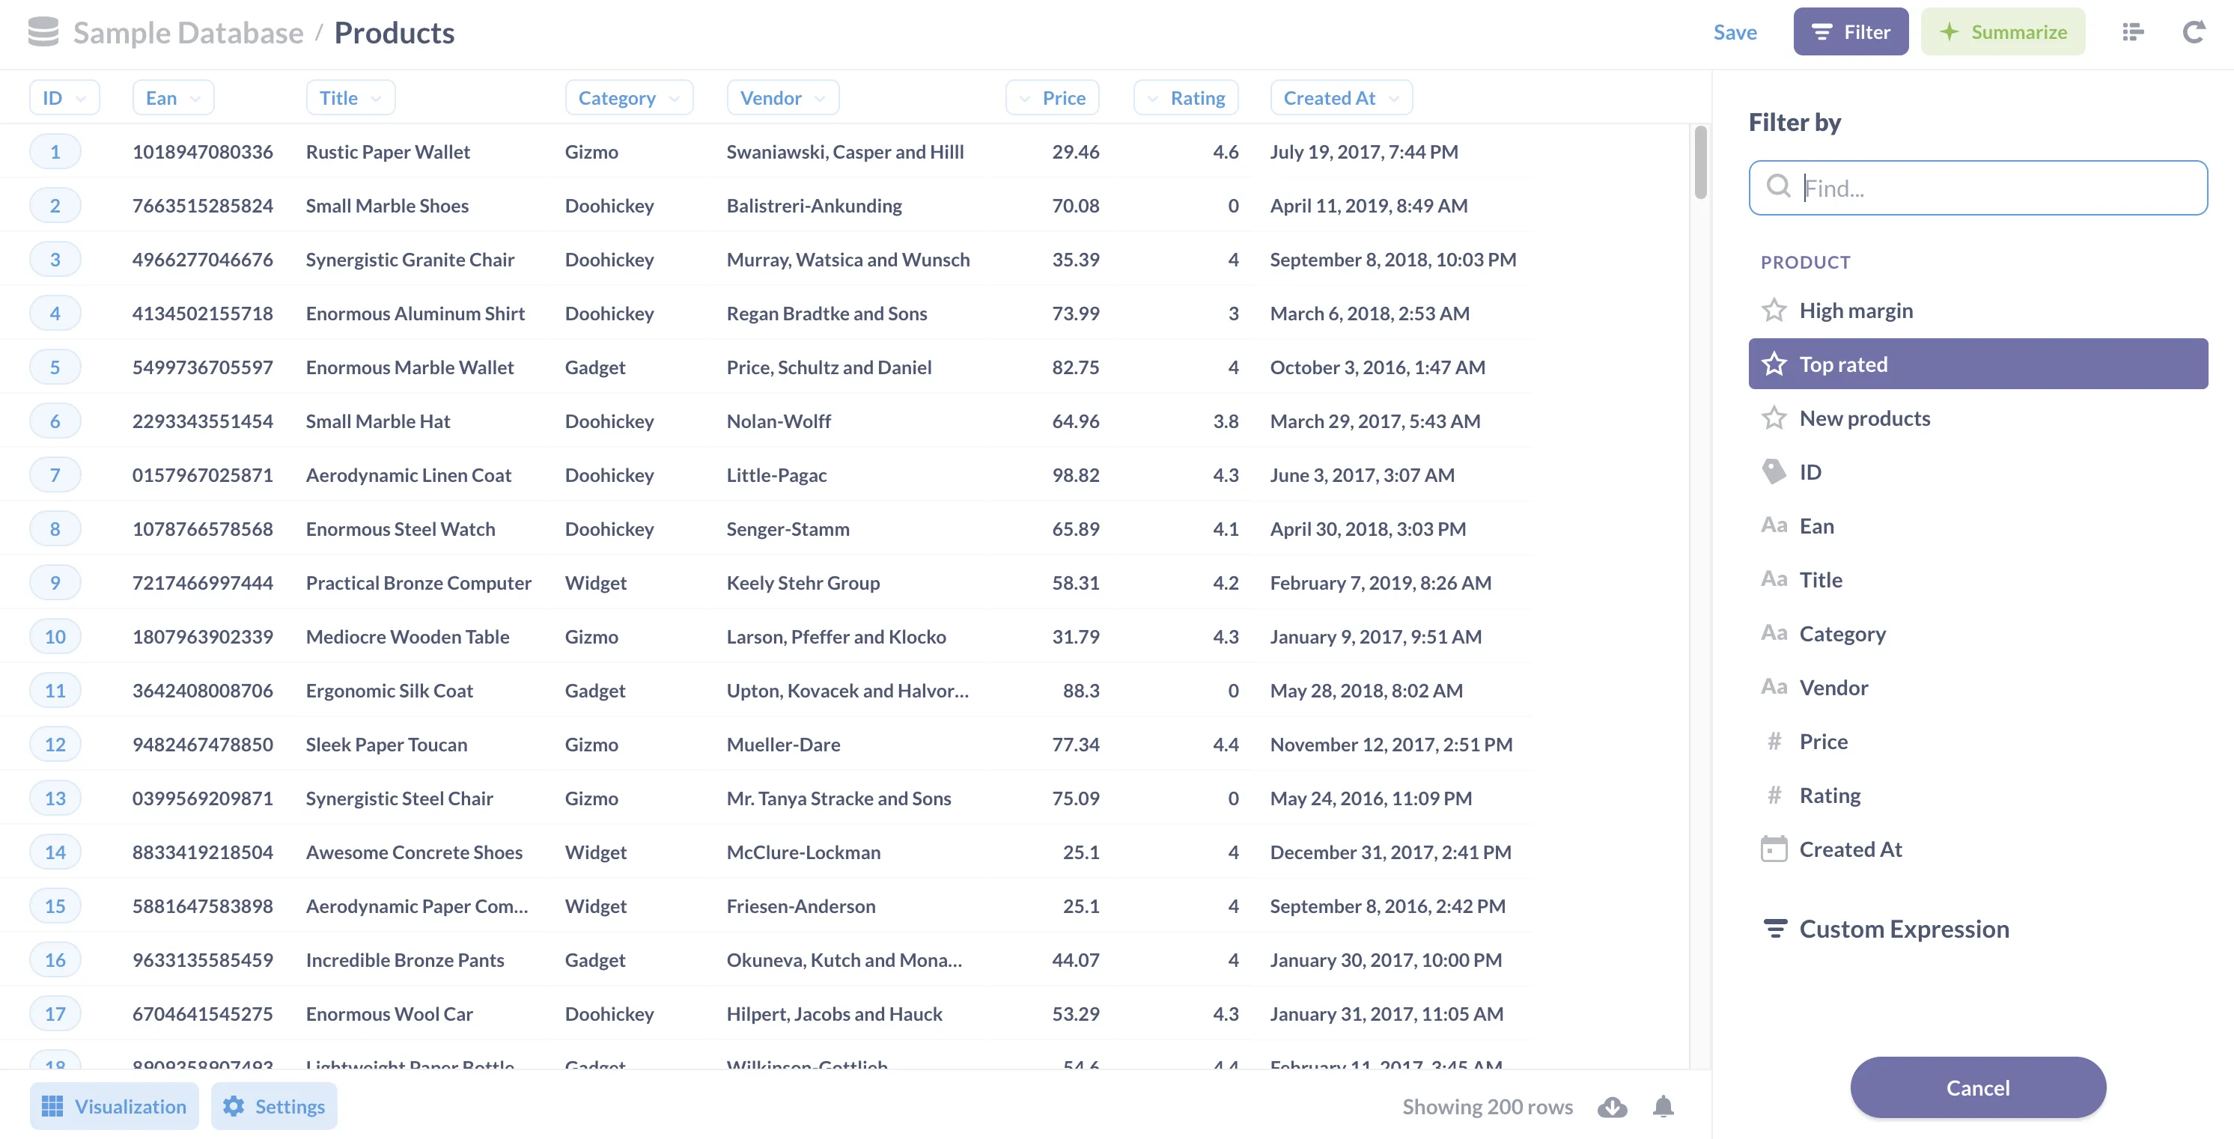Download the query results
This screenshot has height=1139, width=2234.
[1611, 1107]
